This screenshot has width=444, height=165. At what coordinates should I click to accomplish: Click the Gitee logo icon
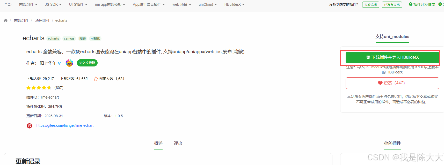(x=30, y=126)
